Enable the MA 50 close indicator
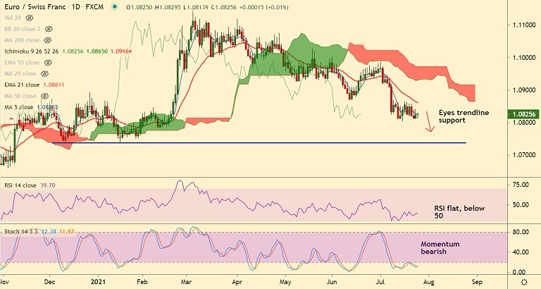Screen dimensions: 541x289 tap(44, 96)
